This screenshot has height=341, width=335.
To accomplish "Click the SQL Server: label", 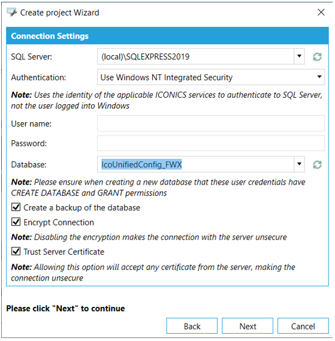I will coord(32,57).
